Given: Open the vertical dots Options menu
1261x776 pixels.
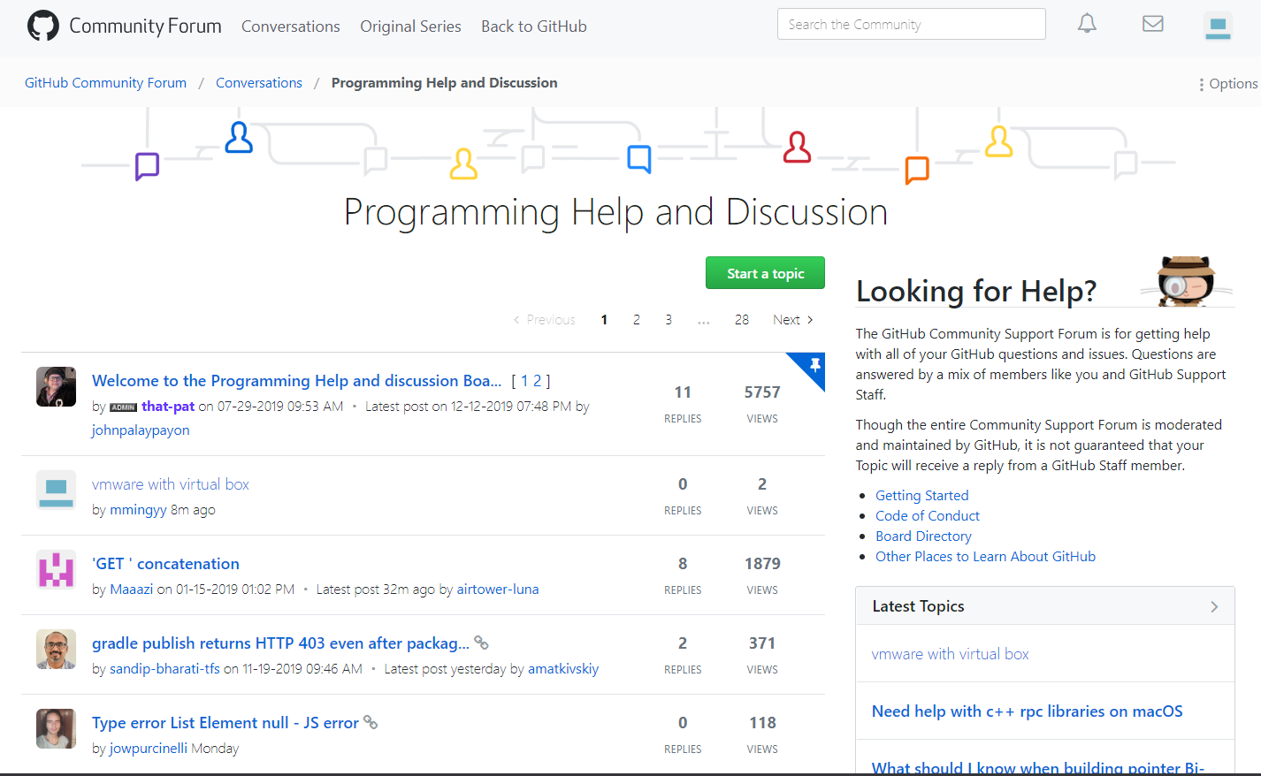Looking at the screenshot, I should pyautogui.click(x=1227, y=83).
